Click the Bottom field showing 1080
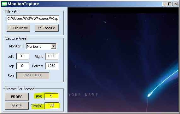 52,66
